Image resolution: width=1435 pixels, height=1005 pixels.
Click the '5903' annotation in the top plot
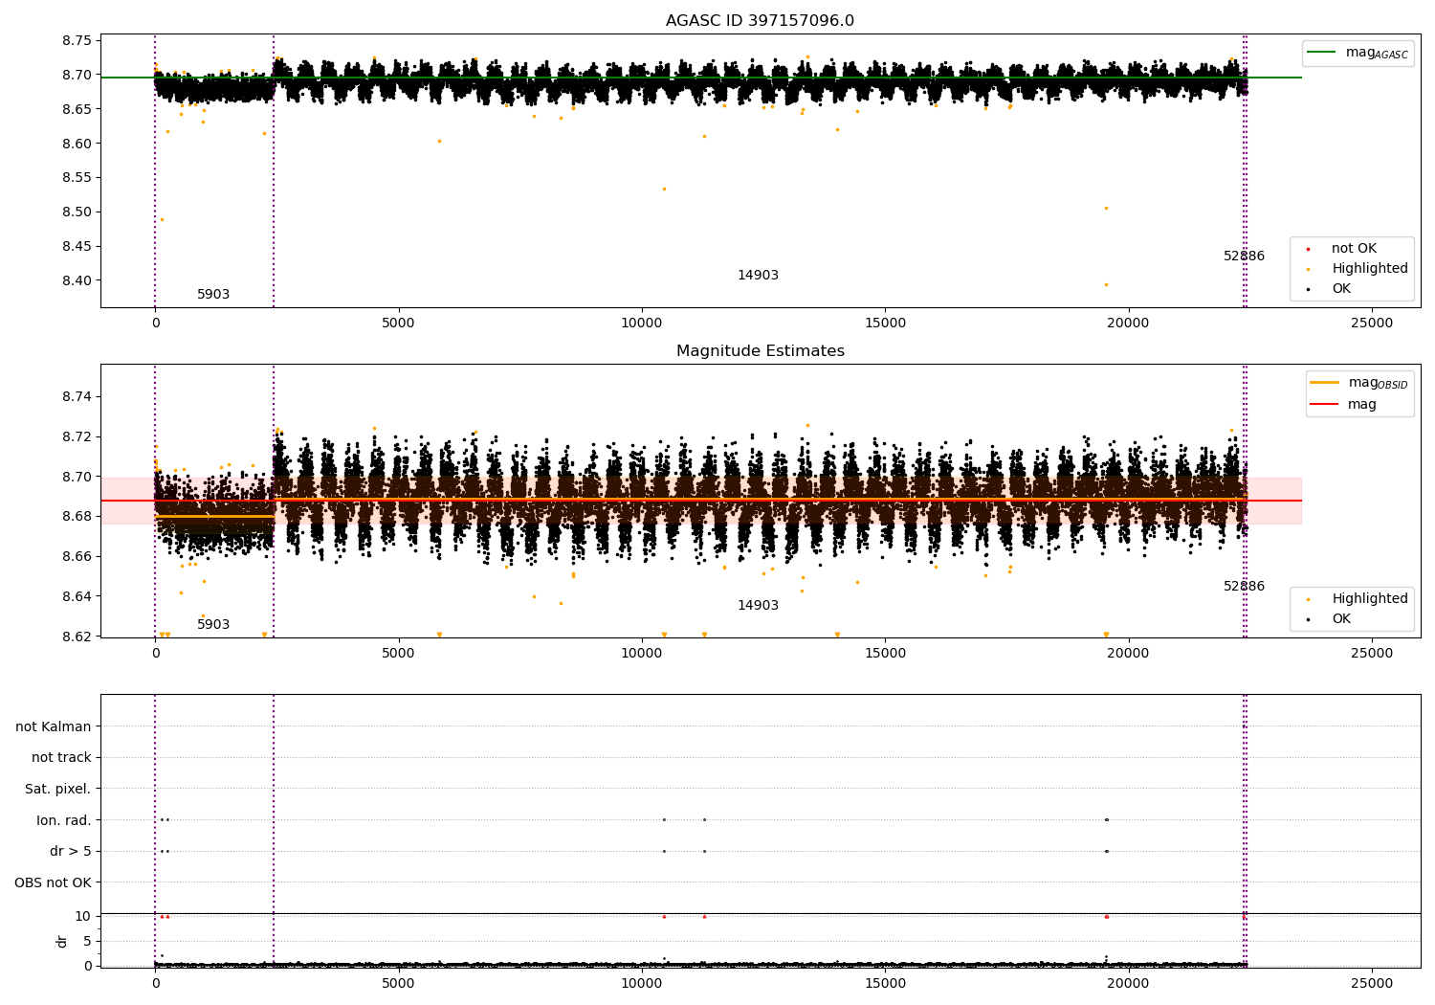coord(213,295)
